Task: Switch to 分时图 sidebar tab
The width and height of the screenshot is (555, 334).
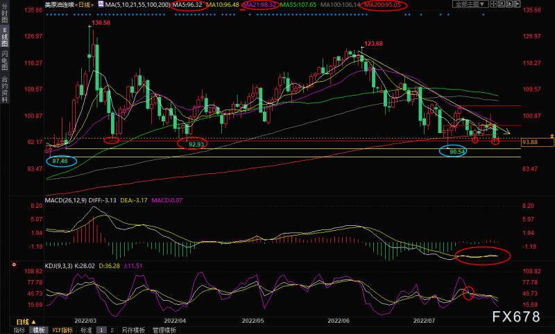Action: click(5, 13)
